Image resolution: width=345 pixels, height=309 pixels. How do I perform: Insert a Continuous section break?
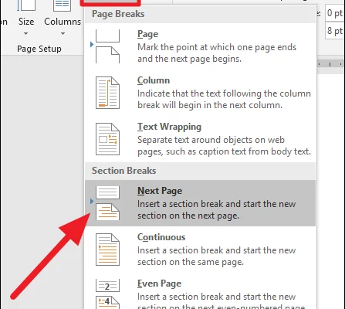click(x=200, y=250)
